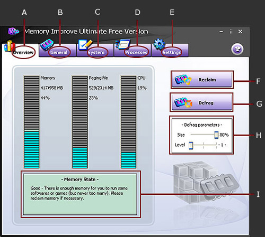Click the '19%' CPU value
This screenshot has width=265, height=237.
[x=142, y=88]
